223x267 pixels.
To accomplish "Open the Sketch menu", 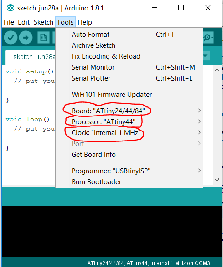I will (43, 22).
